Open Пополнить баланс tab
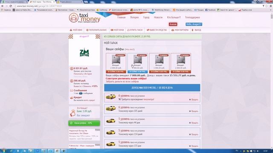Viewport: 273px width, 153px height. (96, 30)
